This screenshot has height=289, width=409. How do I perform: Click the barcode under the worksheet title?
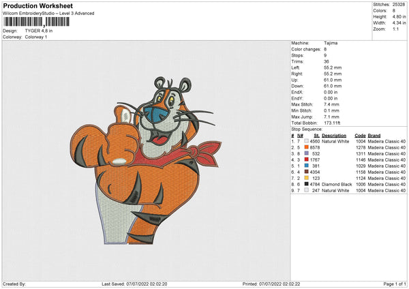37,22
